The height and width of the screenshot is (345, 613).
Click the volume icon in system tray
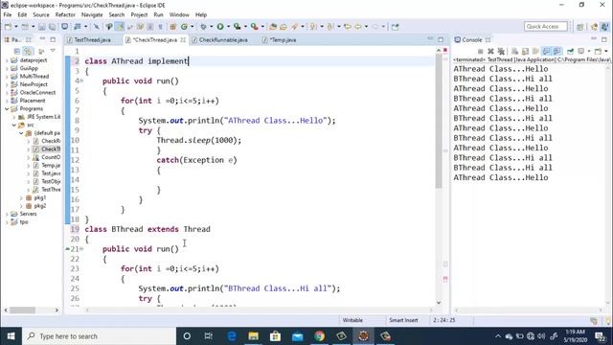(x=541, y=336)
